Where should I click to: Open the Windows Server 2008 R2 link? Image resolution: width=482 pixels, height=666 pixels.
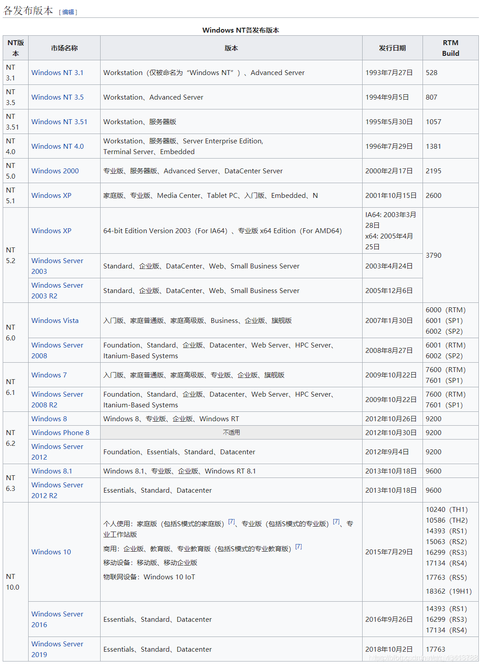[x=57, y=400]
